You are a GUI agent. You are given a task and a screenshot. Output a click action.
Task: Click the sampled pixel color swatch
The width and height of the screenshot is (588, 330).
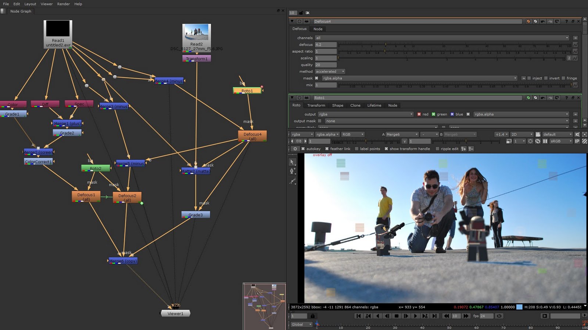point(519,307)
